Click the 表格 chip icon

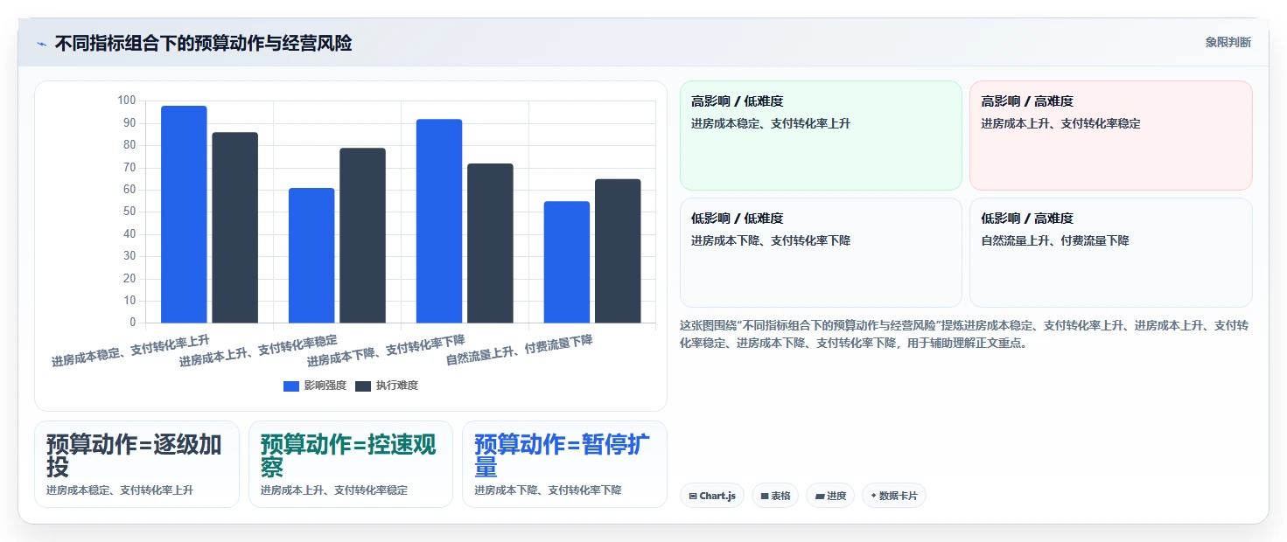click(x=765, y=496)
